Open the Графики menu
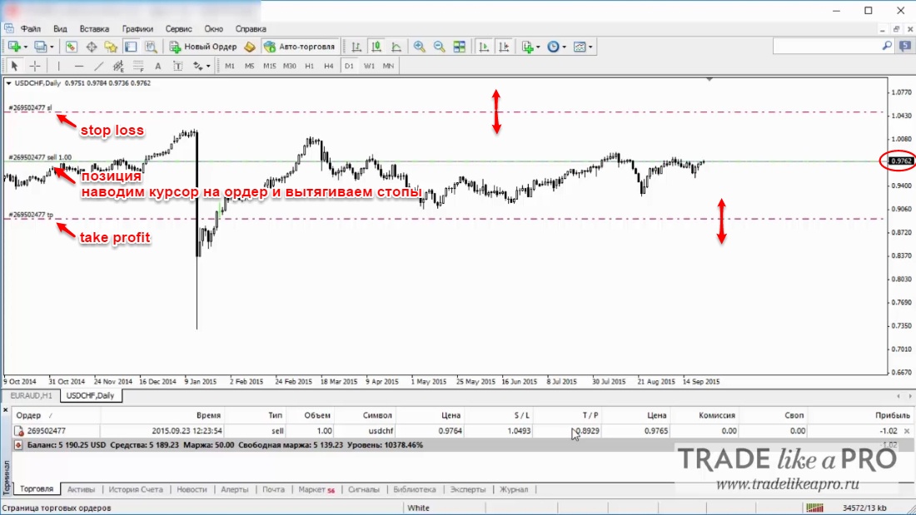916x515 pixels. tap(137, 28)
